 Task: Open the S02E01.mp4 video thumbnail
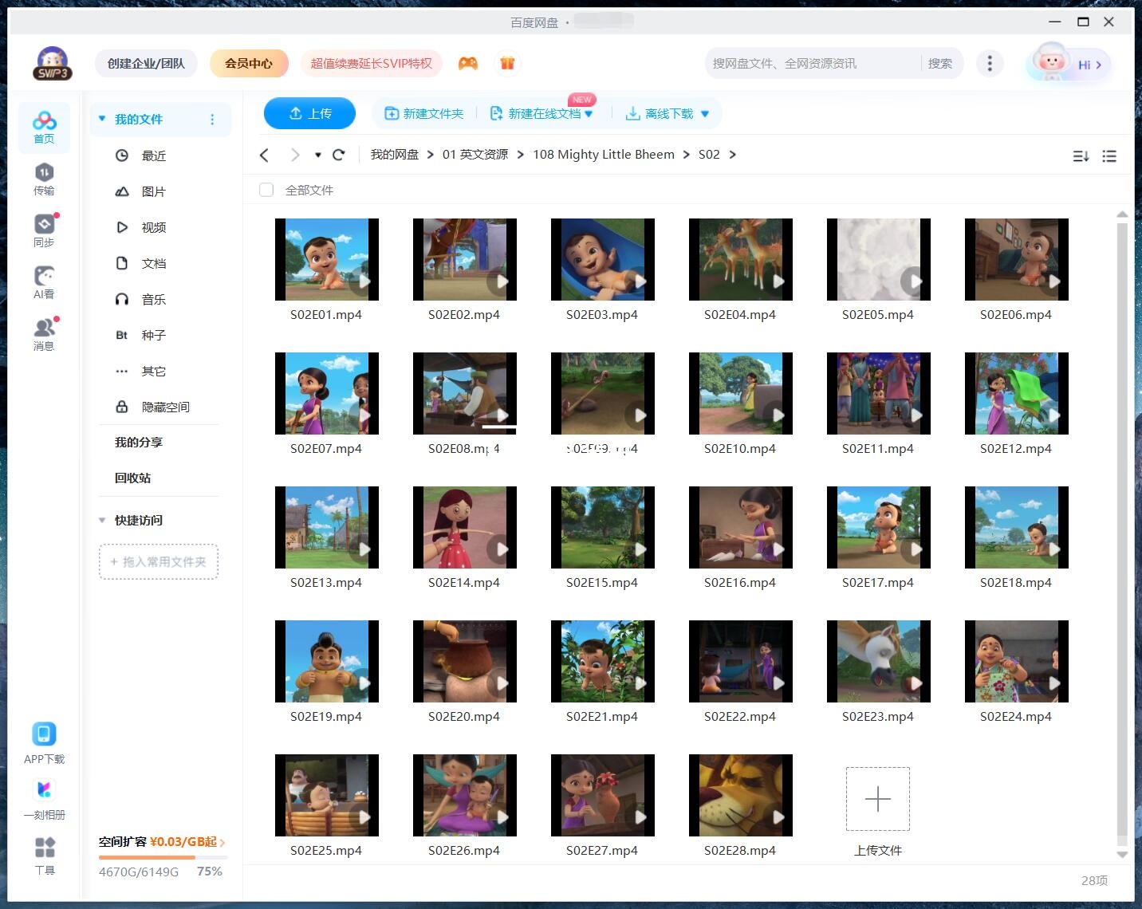[x=327, y=258]
